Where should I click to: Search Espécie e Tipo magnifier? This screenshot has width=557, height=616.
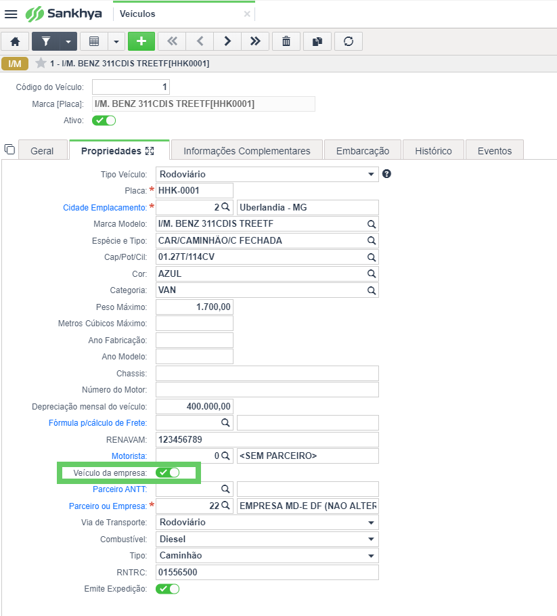point(371,240)
